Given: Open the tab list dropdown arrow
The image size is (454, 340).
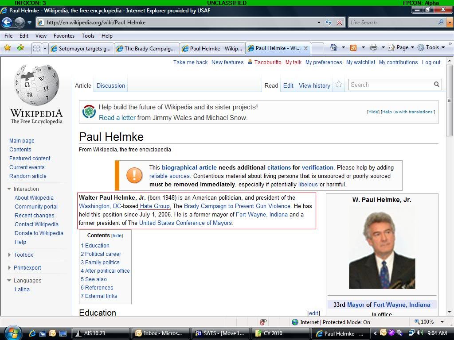Looking at the screenshot, I should pos(45,48).
